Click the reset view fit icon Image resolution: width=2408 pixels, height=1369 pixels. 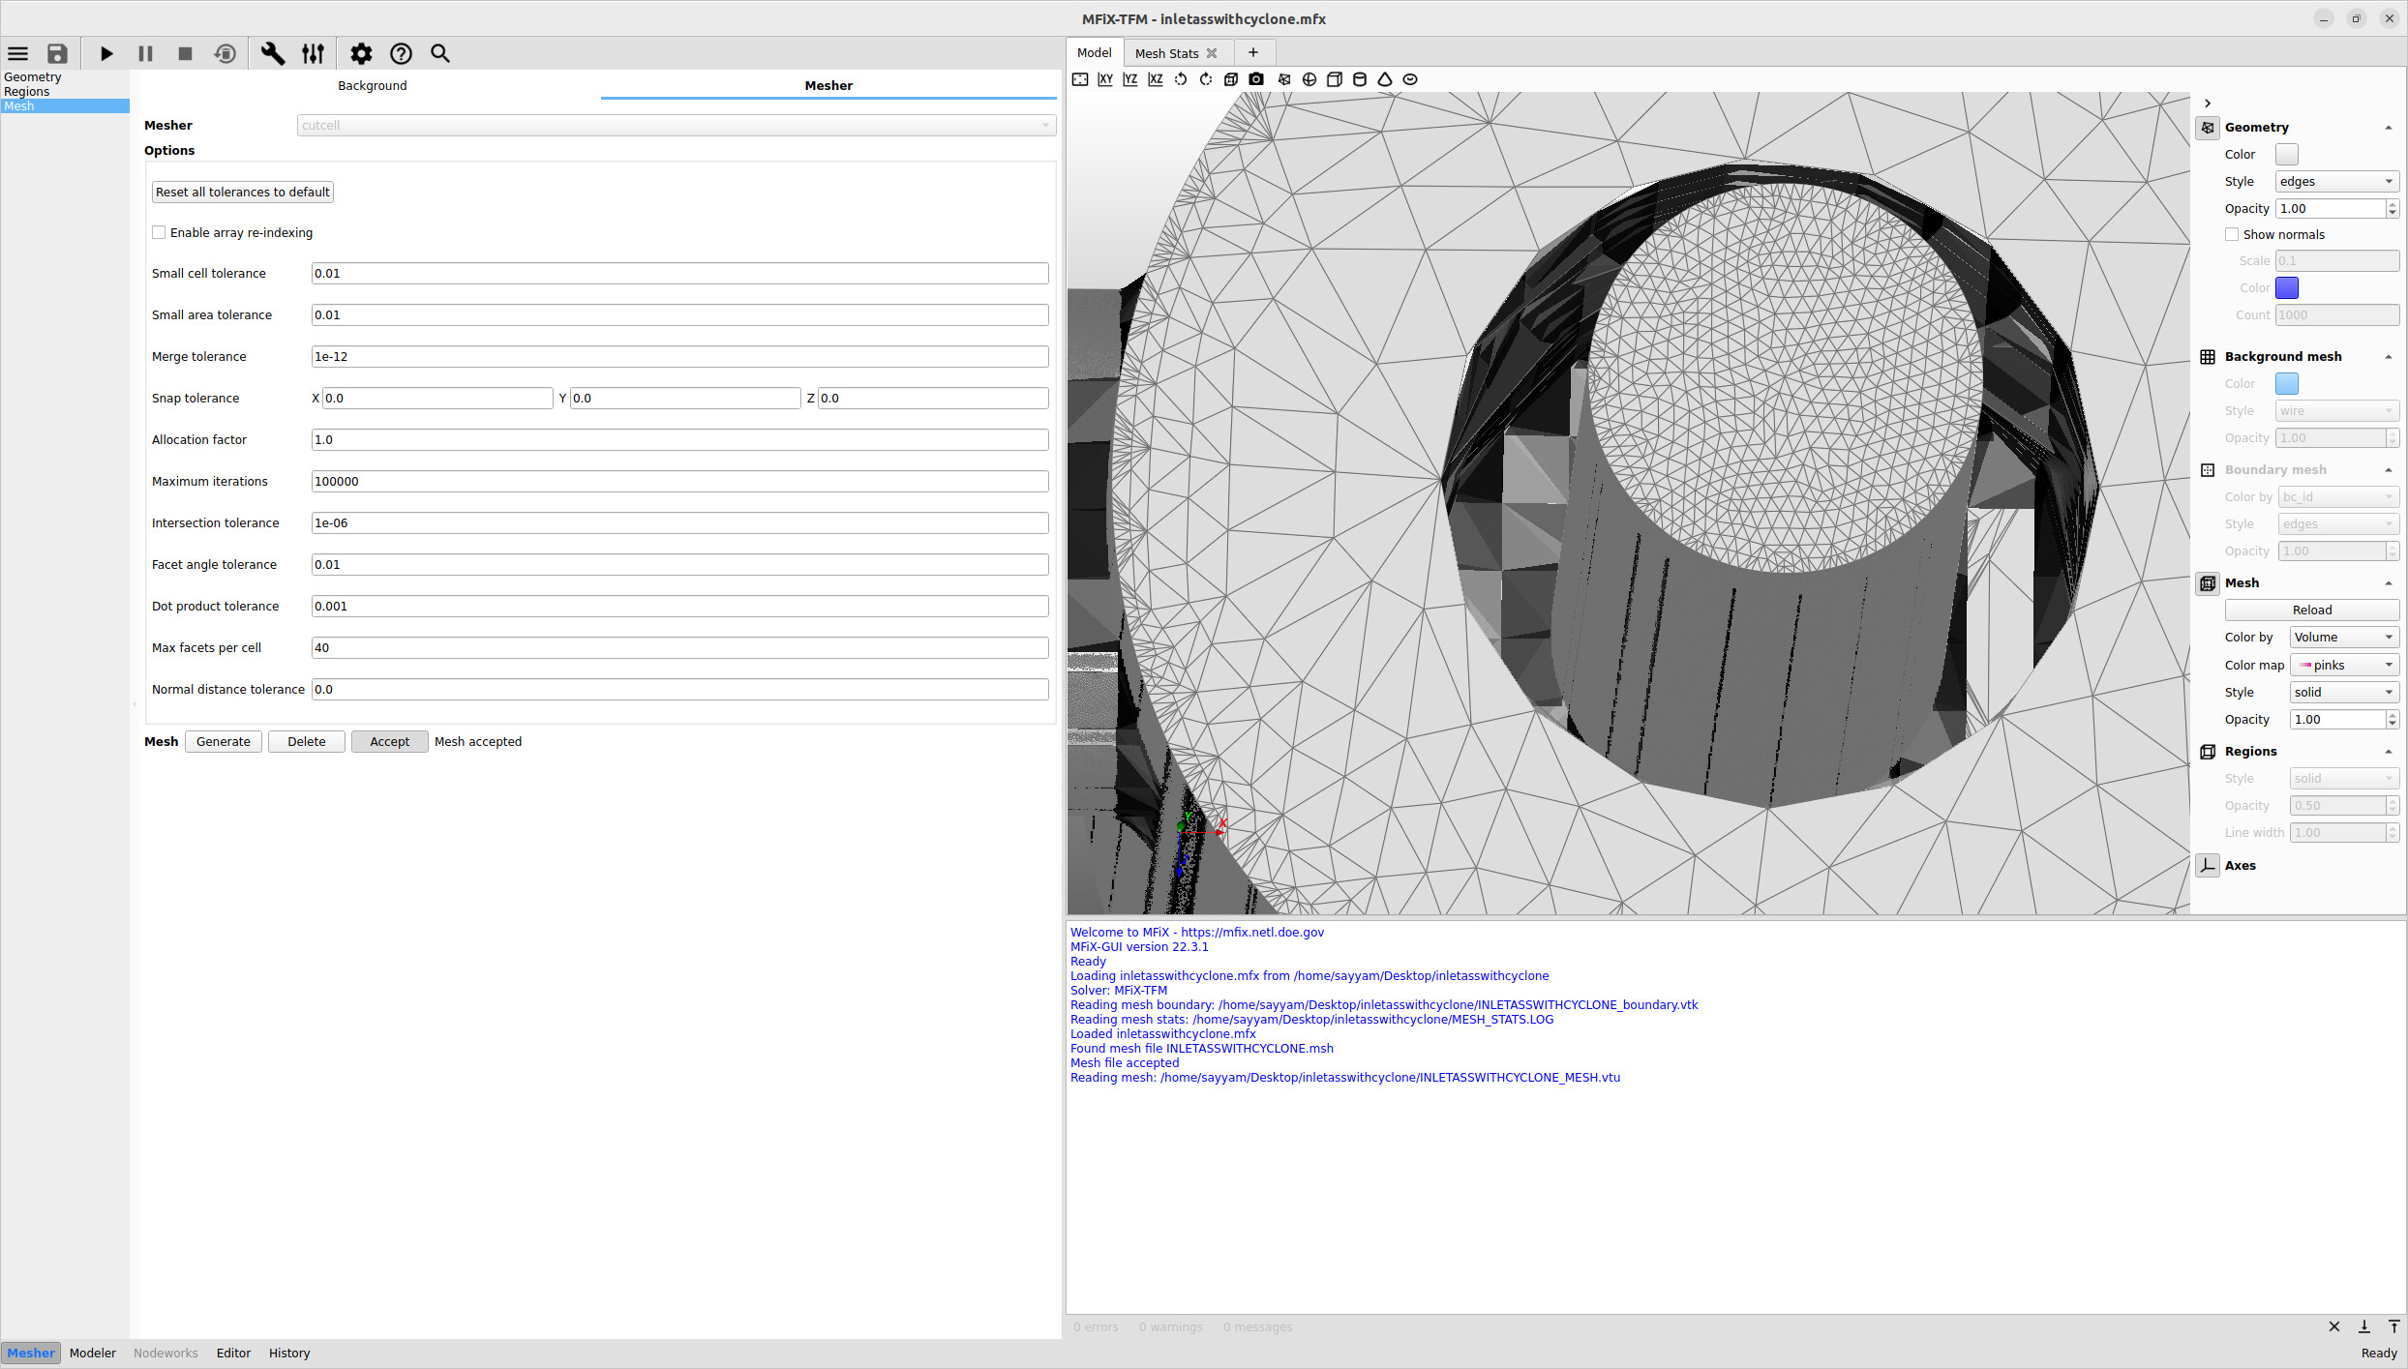(1080, 79)
